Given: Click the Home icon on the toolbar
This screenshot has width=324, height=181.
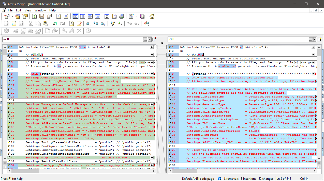Looking at the screenshot, I should 152,16.
